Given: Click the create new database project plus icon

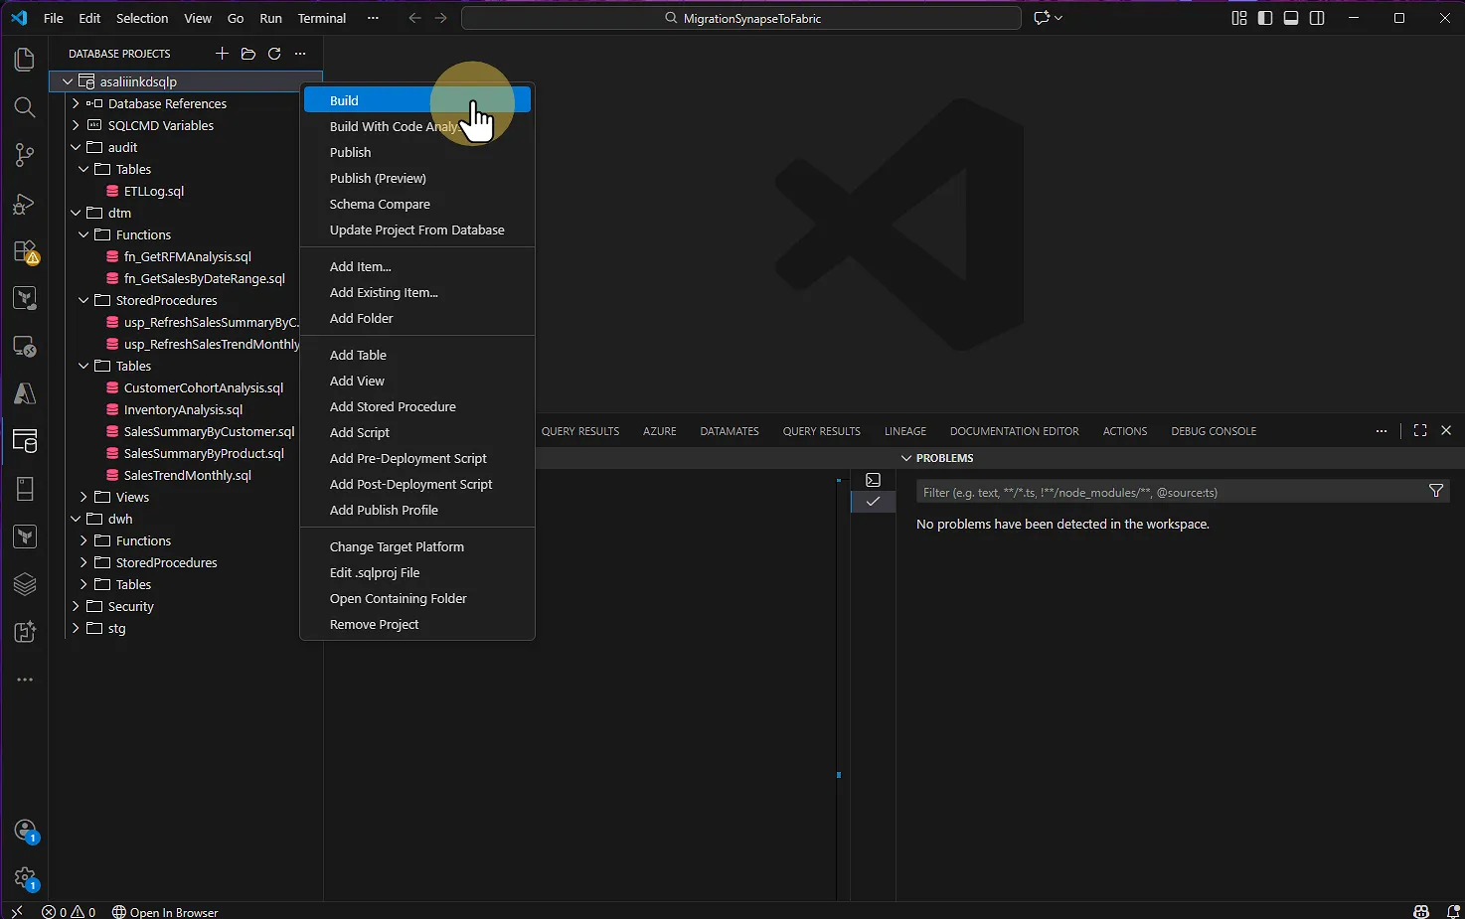Looking at the screenshot, I should pyautogui.click(x=222, y=54).
